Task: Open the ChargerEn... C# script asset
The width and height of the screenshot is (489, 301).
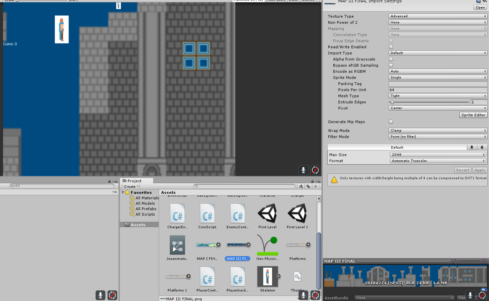Action: coord(177,214)
